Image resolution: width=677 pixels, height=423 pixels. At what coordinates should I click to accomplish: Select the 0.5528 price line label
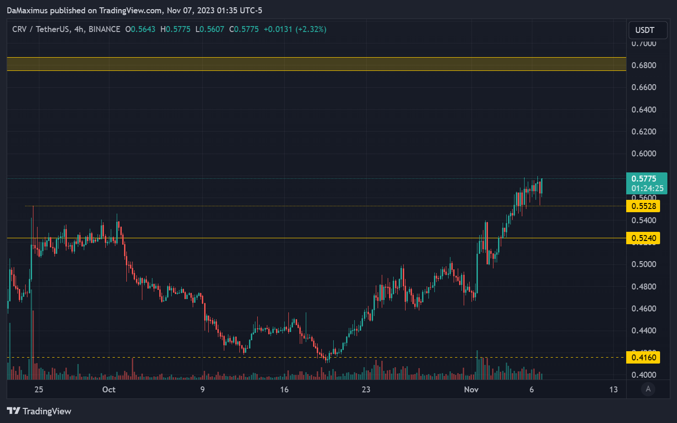[x=643, y=206]
